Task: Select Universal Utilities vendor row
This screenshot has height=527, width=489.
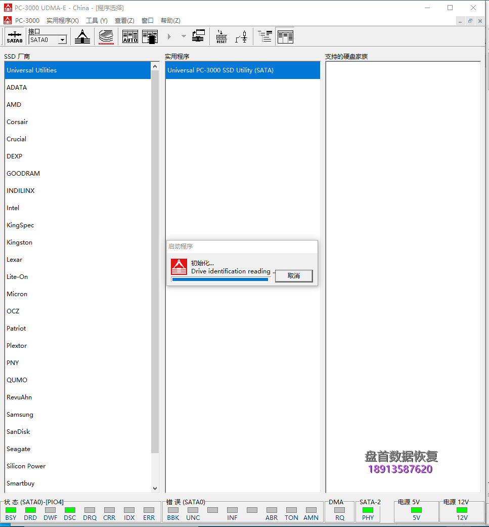Action: 77,70
